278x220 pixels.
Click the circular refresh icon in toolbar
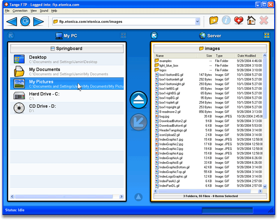[x=25, y=21]
